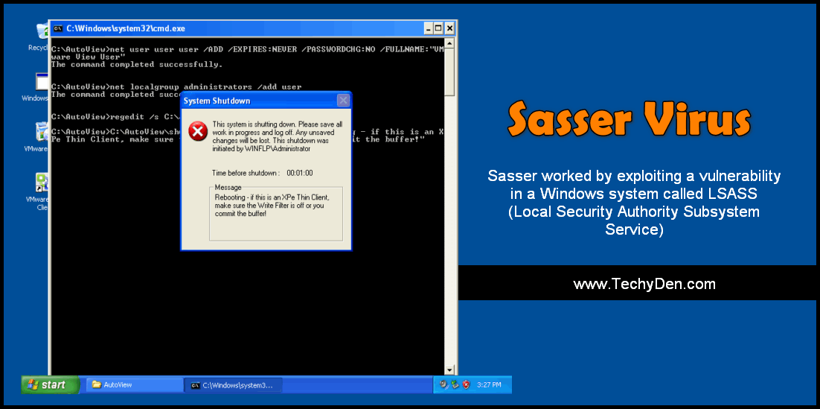820x409 pixels.
Task: Close the System Shutdown dialog
Action: click(343, 101)
